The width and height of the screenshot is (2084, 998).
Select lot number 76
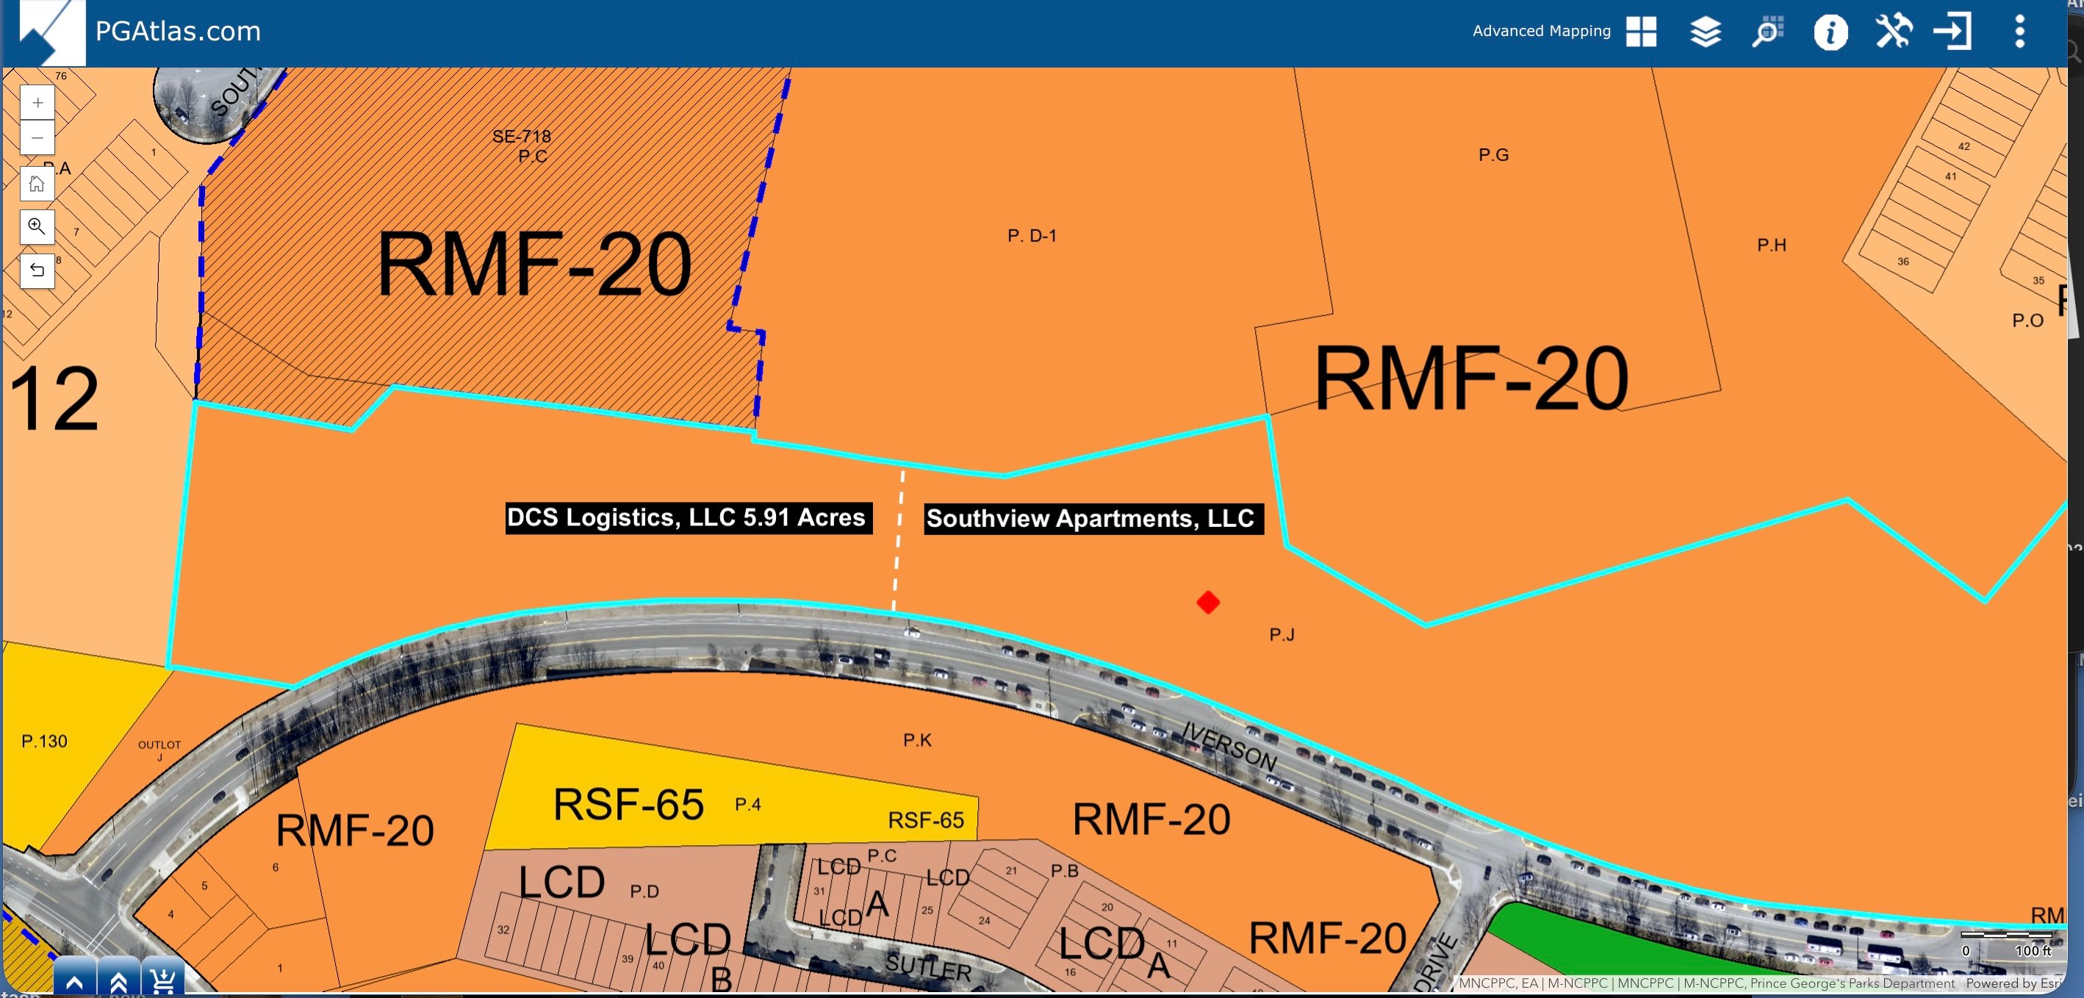[x=61, y=76]
